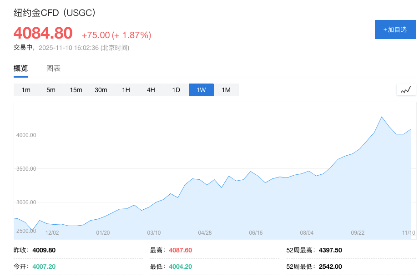Select the 15m timeframe
Screen dimensions: 419x276
[x=76, y=90]
